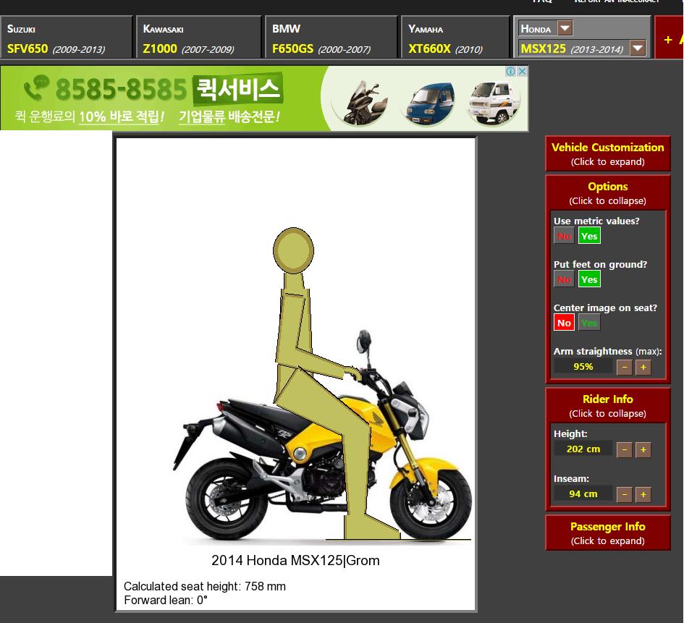Set 'Put feet on ground' to No

pyautogui.click(x=564, y=279)
